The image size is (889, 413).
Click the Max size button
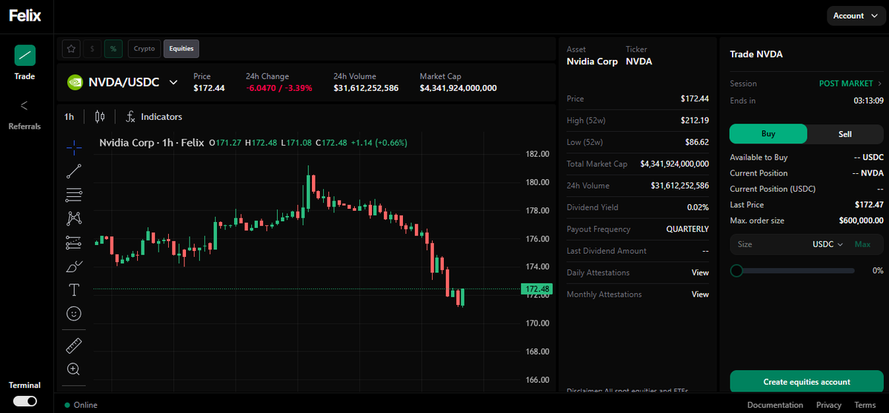tap(863, 244)
